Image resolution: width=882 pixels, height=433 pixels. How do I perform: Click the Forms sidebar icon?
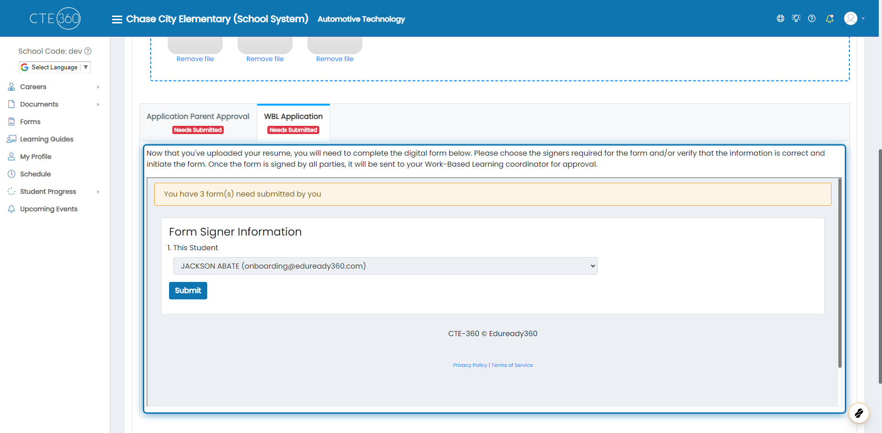[x=11, y=122]
